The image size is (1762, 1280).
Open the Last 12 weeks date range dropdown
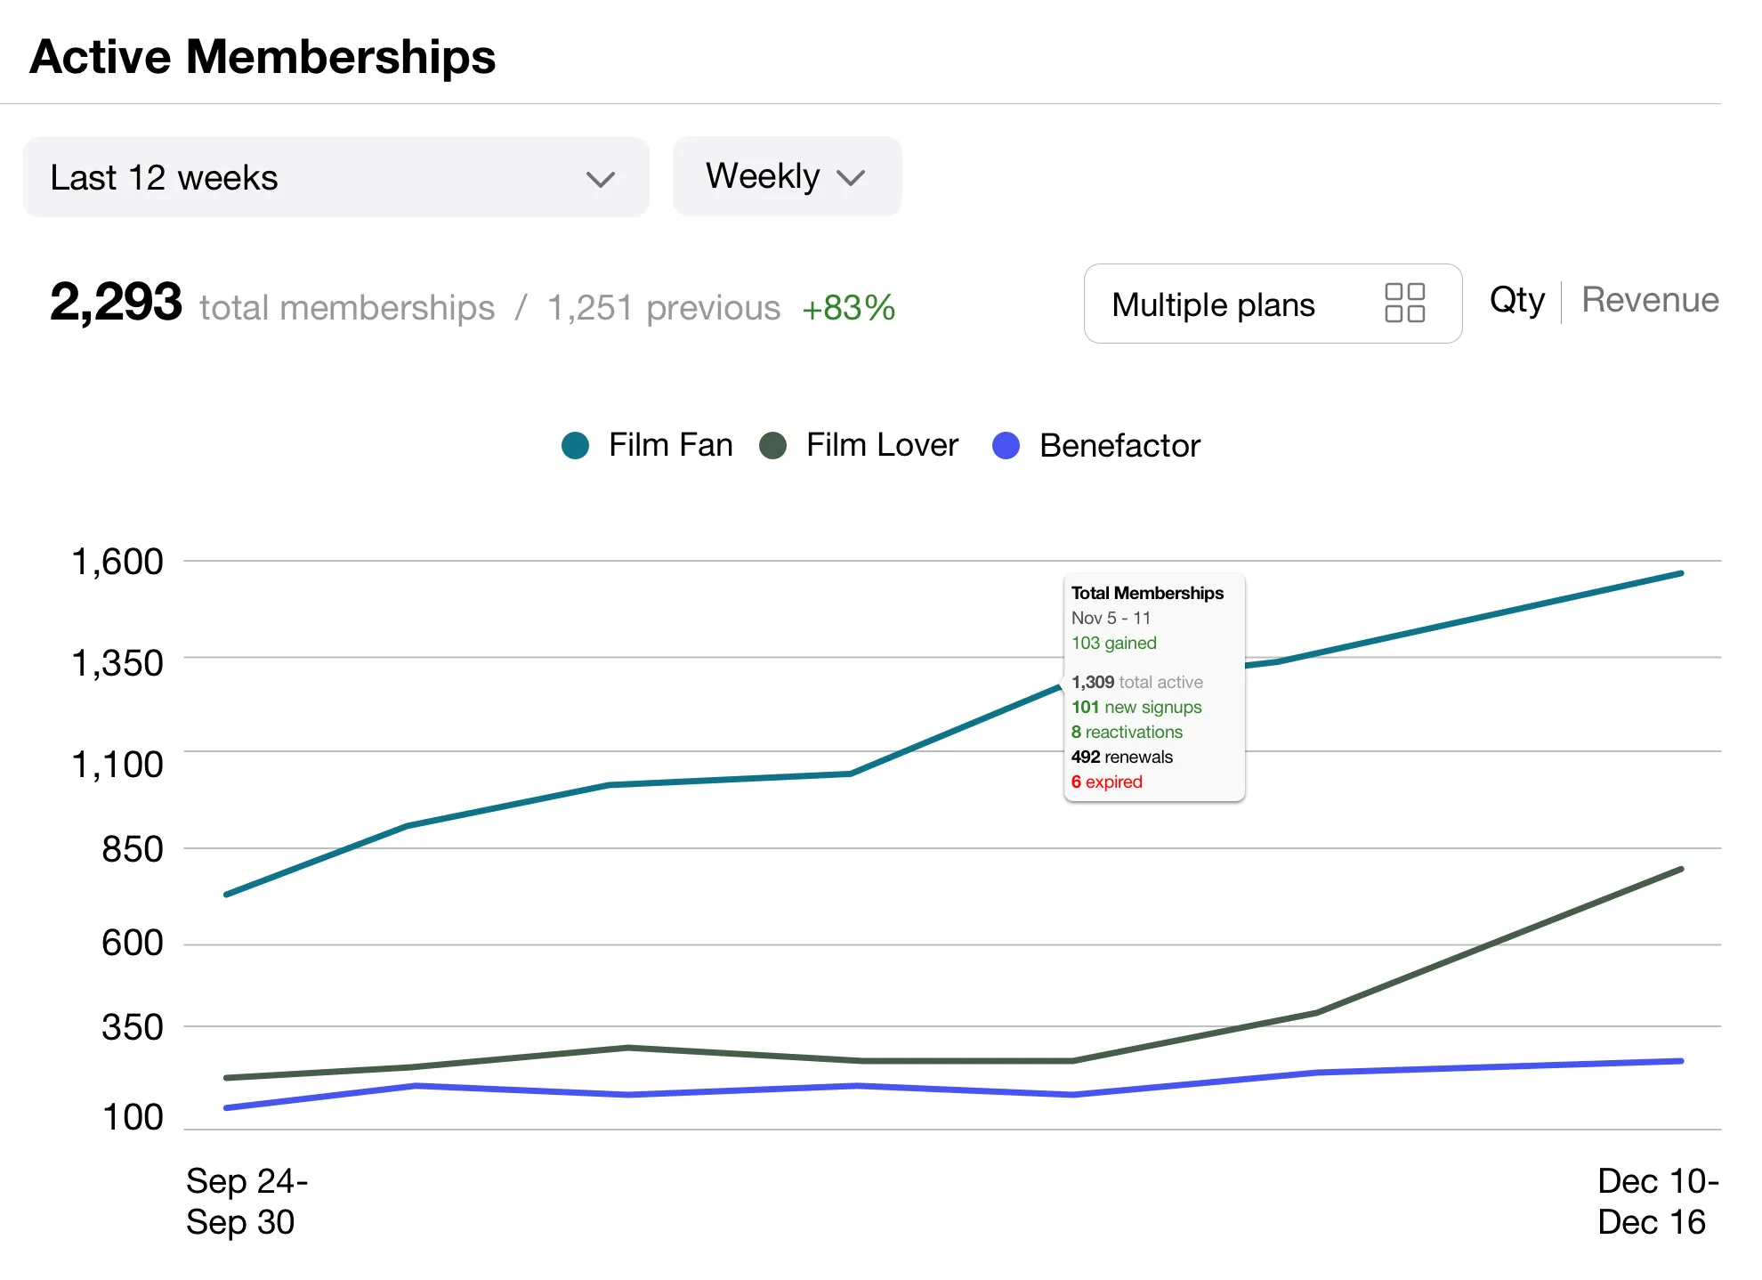point(335,177)
